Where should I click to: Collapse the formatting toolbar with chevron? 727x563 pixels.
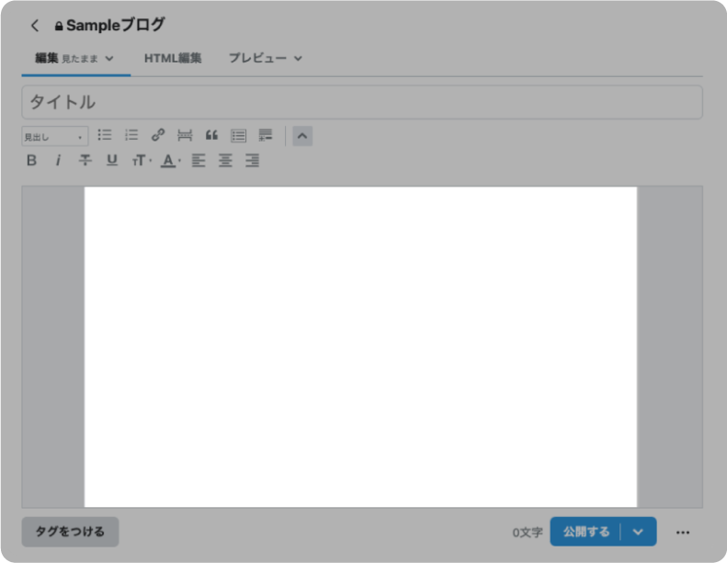(302, 136)
